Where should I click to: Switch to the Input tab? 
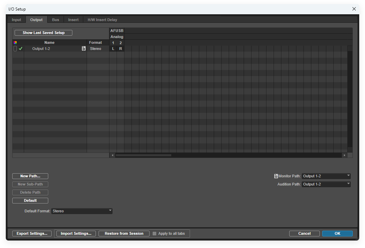16,20
